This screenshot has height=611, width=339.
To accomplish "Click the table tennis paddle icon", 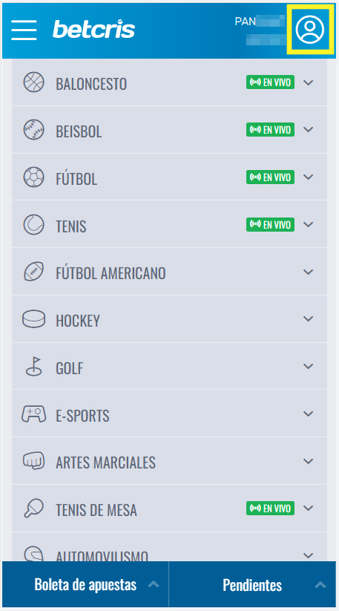I will [x=34, y=509].
